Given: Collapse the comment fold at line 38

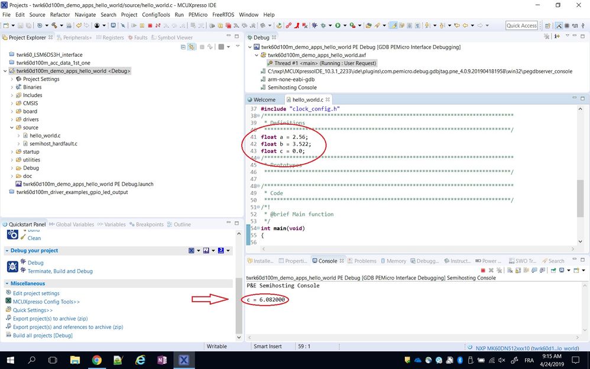Looking at the screenshot, I should click(x=258, y=116).
